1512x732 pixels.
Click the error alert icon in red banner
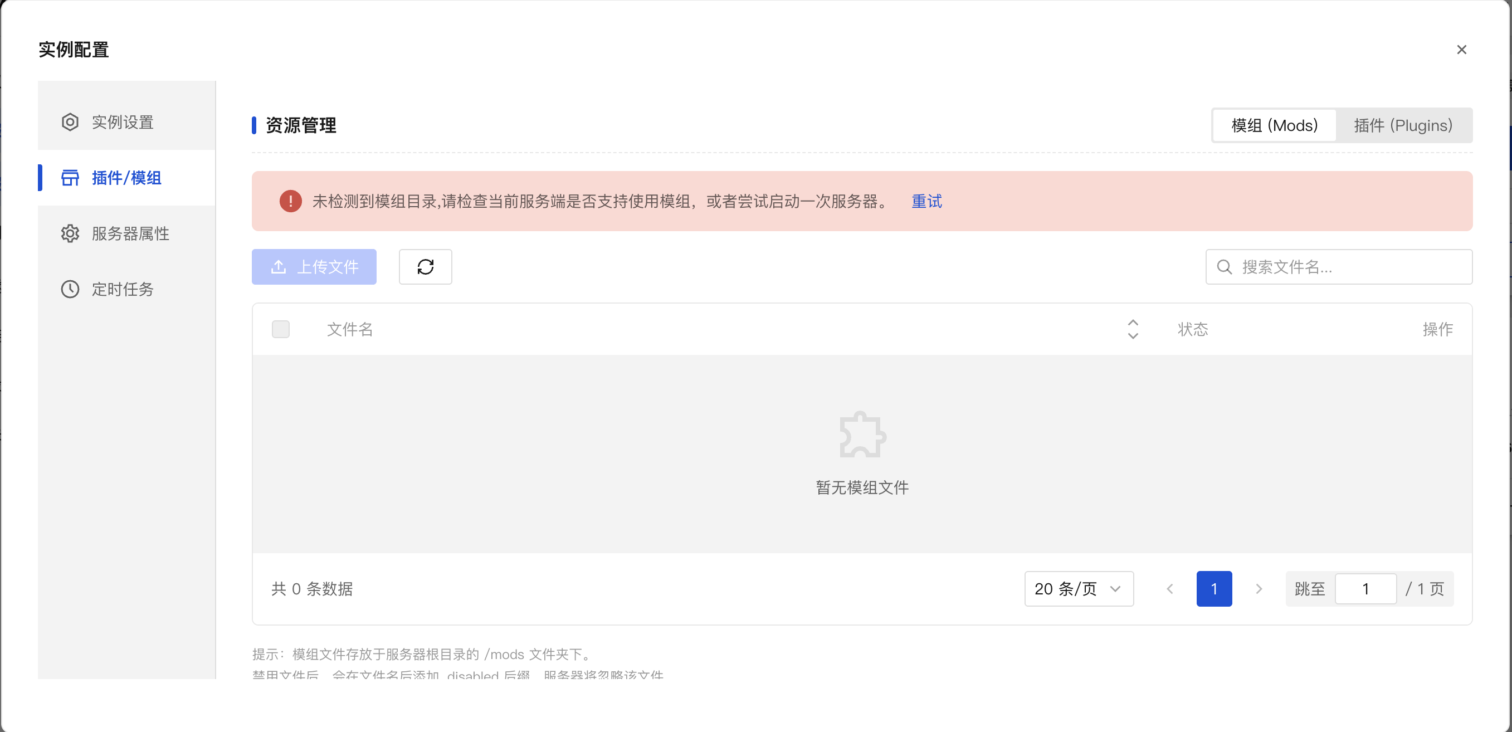click(290, 201)
